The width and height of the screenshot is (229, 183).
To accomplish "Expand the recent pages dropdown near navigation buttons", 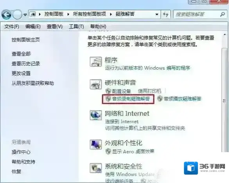I will click(x=25, y=15).
